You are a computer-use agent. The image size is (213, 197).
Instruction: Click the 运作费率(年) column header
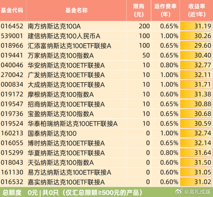coord(165,10)
